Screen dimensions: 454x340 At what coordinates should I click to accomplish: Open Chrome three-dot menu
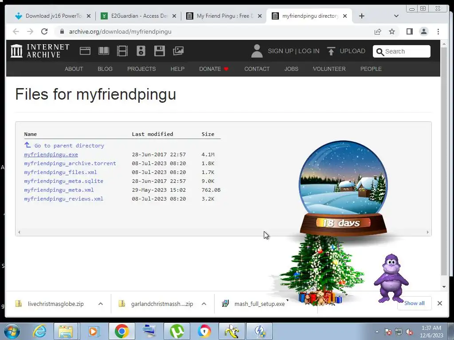(x=438, y=31)
